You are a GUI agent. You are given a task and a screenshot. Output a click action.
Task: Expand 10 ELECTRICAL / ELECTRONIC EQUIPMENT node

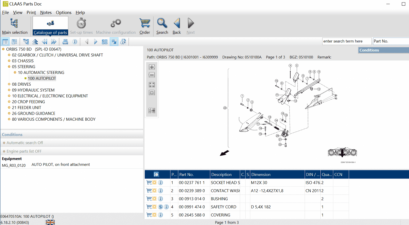(x=9, y=96)
